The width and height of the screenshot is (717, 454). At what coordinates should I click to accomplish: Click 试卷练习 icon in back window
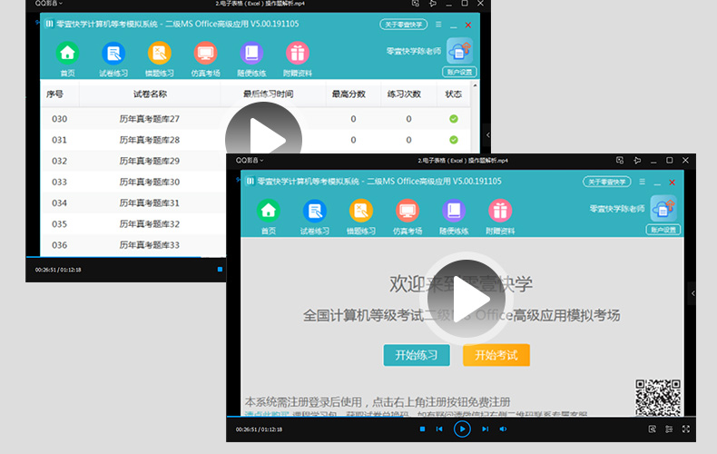113,53
